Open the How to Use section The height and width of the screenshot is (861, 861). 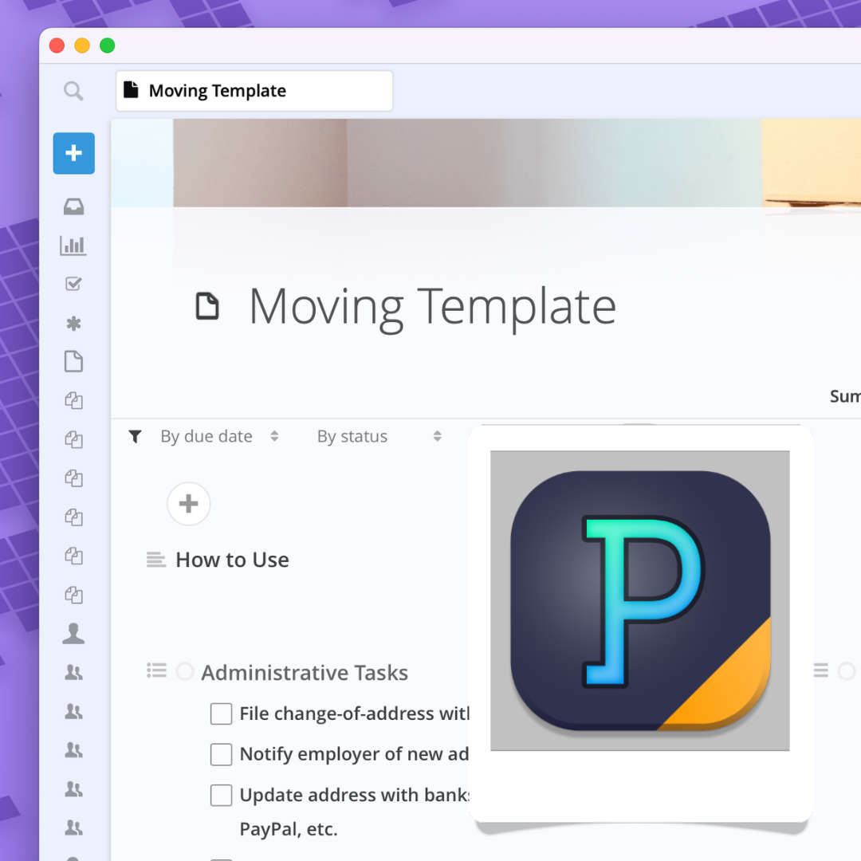tap(232, 560)
